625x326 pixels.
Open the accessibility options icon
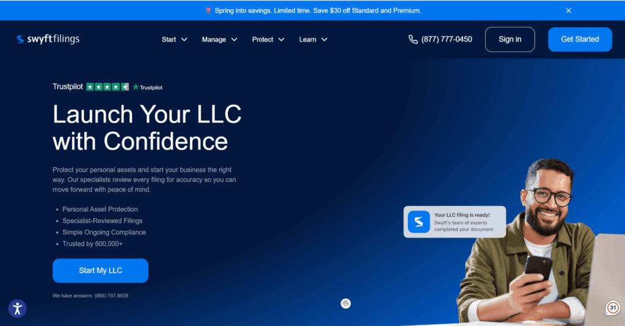point(18,308)
